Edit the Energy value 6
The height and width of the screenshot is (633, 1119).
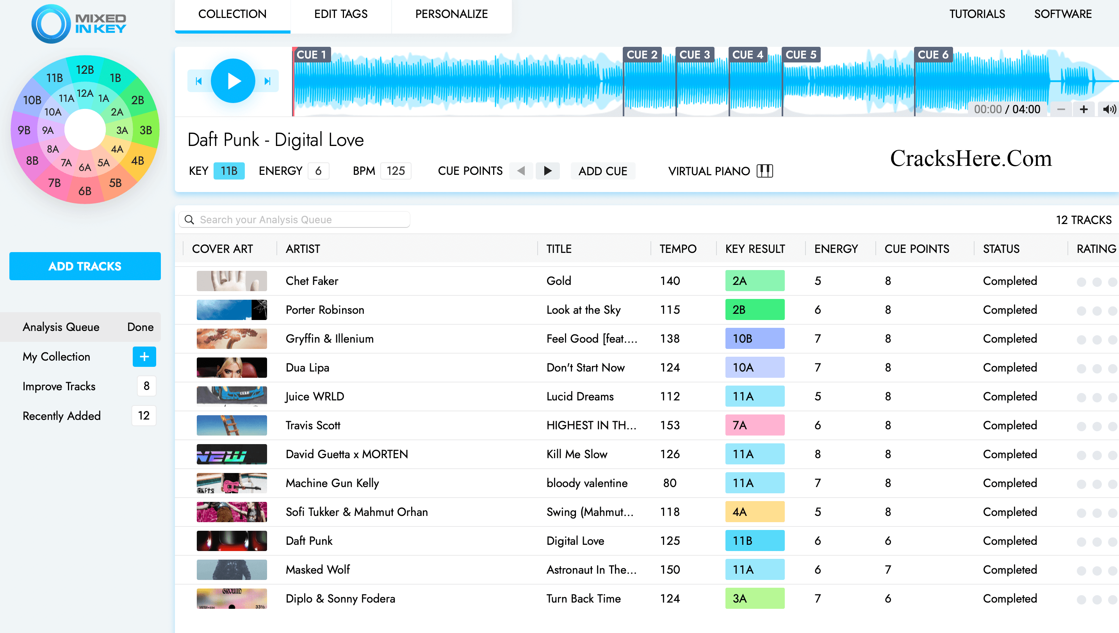click(x=318, y=171)
